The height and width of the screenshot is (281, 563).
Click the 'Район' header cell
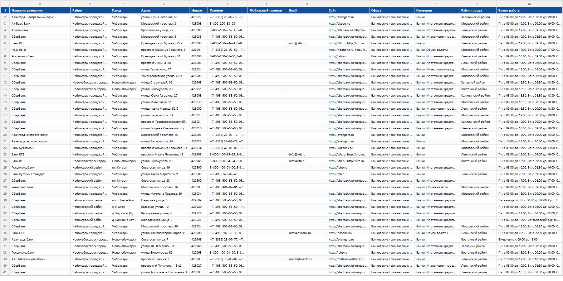[90, 11]
